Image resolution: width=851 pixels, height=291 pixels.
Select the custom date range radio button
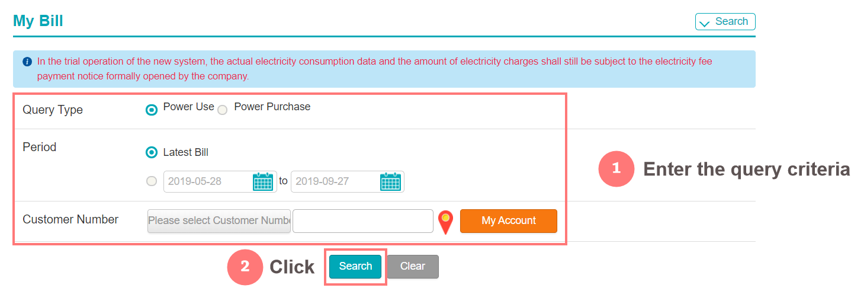click(152, 181)
